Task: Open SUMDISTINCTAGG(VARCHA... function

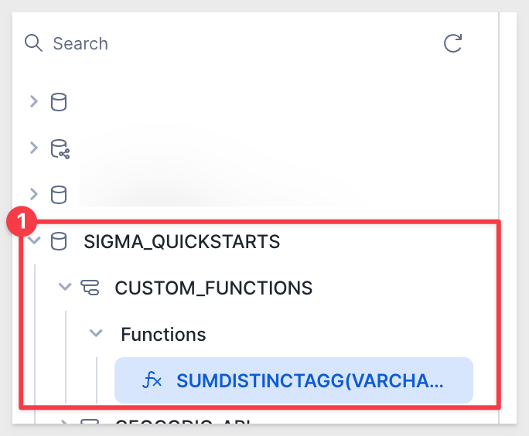Action: pos(294,380)
